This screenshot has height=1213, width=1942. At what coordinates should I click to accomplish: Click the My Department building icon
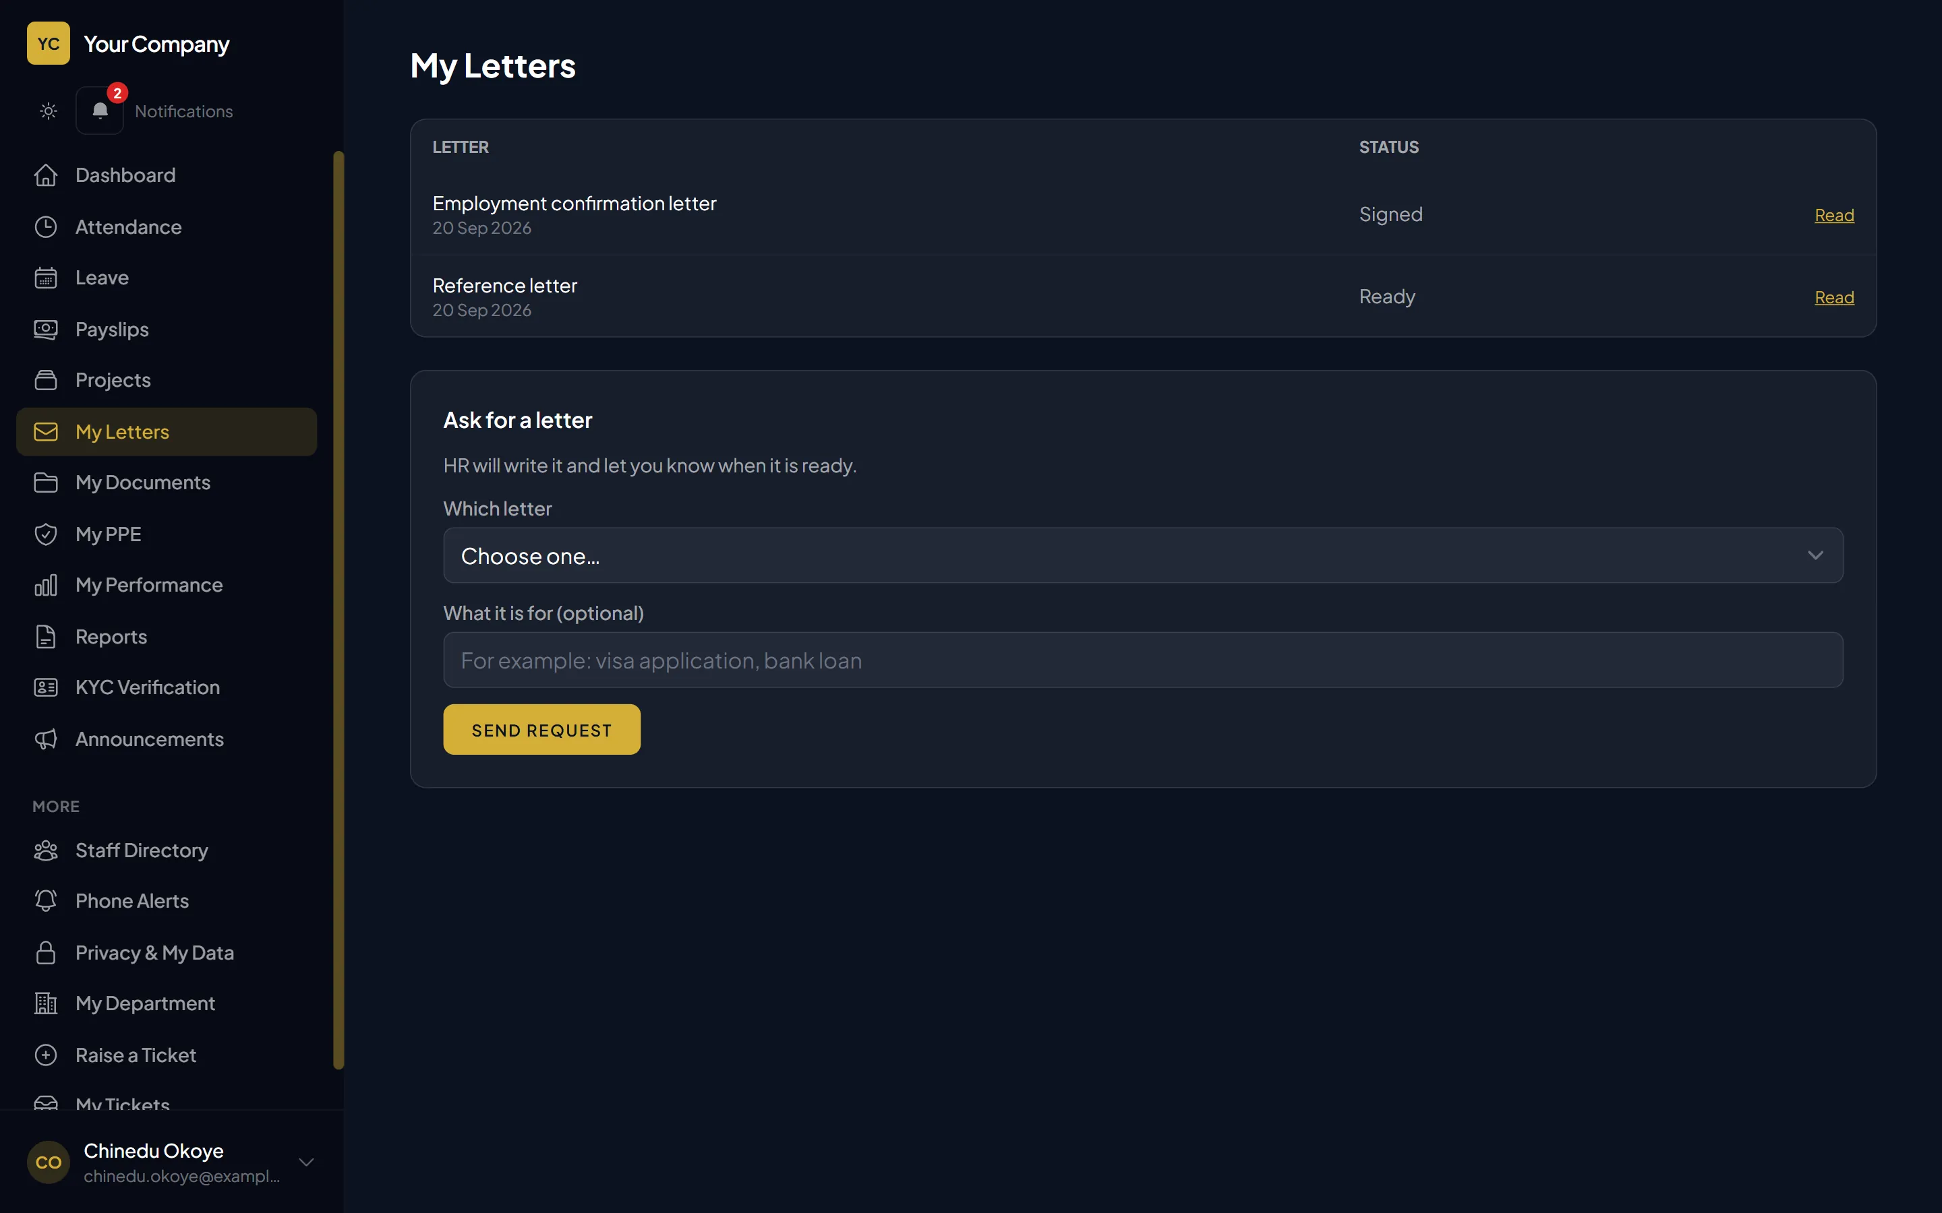pos(46,1003)
